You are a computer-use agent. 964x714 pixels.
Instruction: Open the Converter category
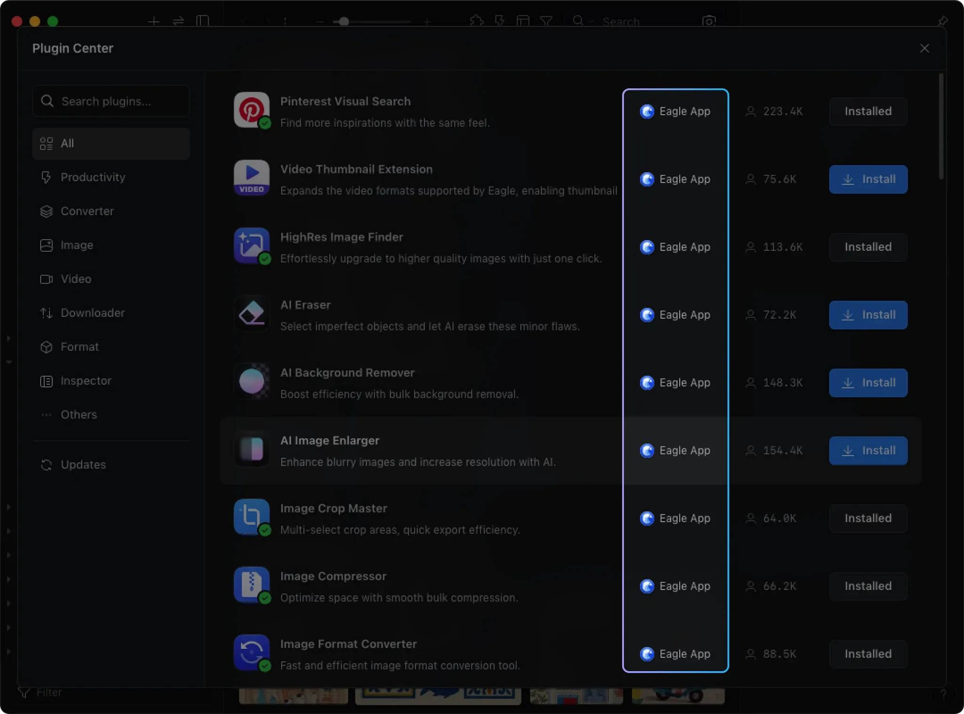pyautogui.click(x=111, y=211)
